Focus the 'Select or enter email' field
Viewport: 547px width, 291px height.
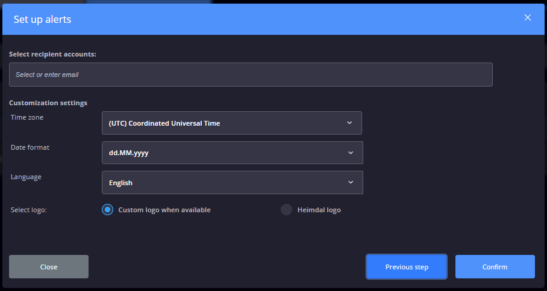coord(251,75)
